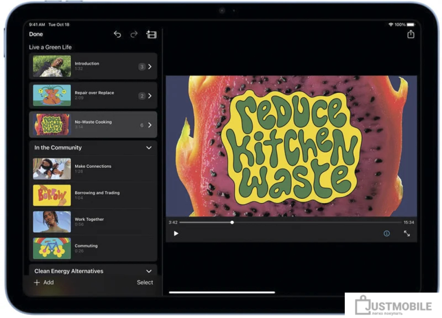Viewport: 442px width, 318px height.
Task: Click the "Work Together" clip title
Action: 89,219
